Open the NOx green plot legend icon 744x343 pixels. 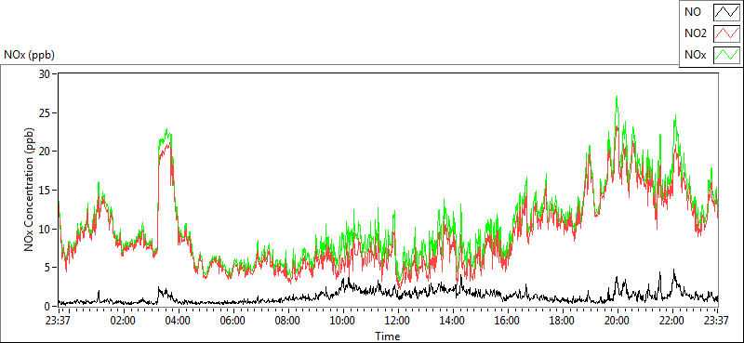(x=726, y=55)
